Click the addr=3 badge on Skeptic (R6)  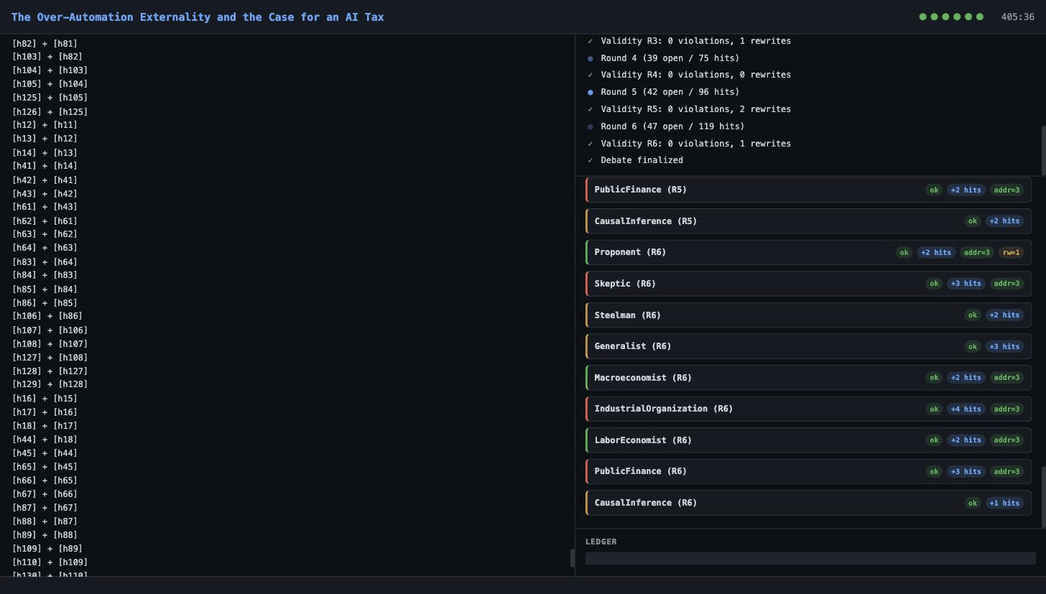tap(1007, 283)
